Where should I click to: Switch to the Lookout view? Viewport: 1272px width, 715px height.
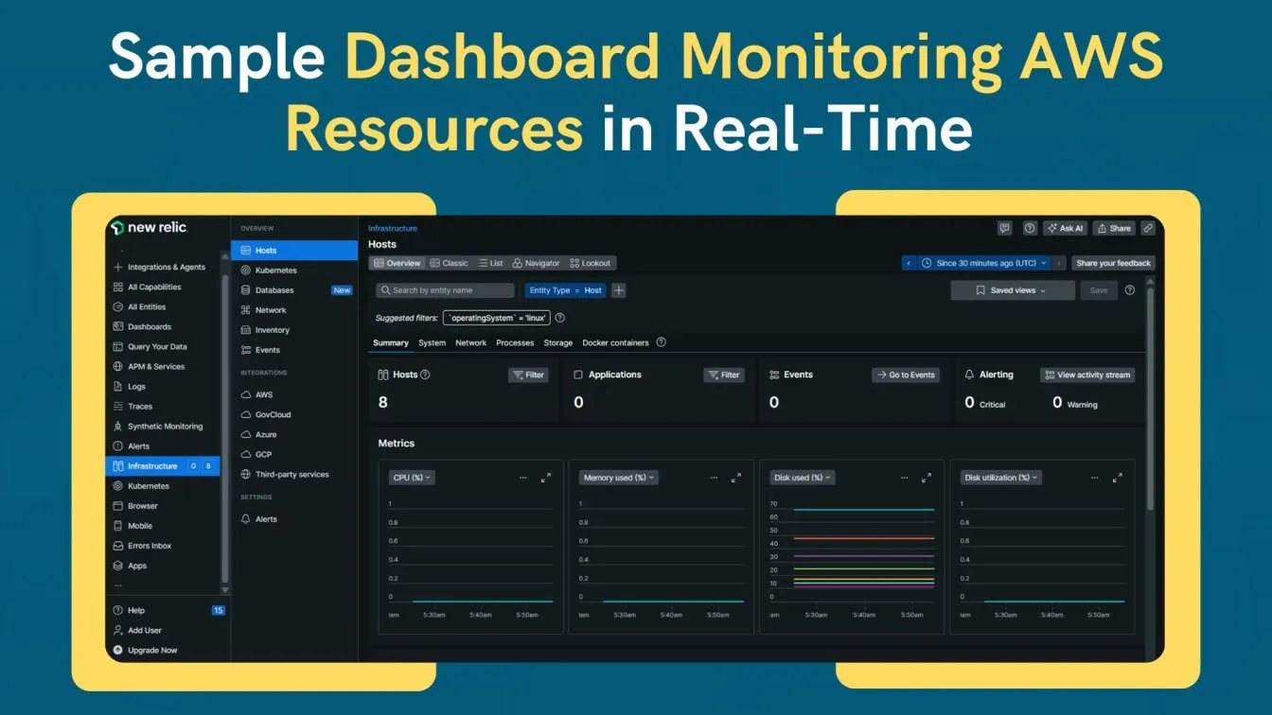[591, 263]
